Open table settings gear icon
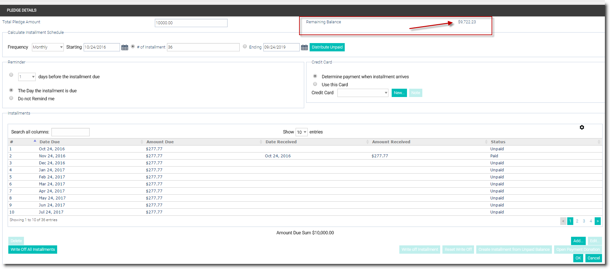 pos(582,127)
